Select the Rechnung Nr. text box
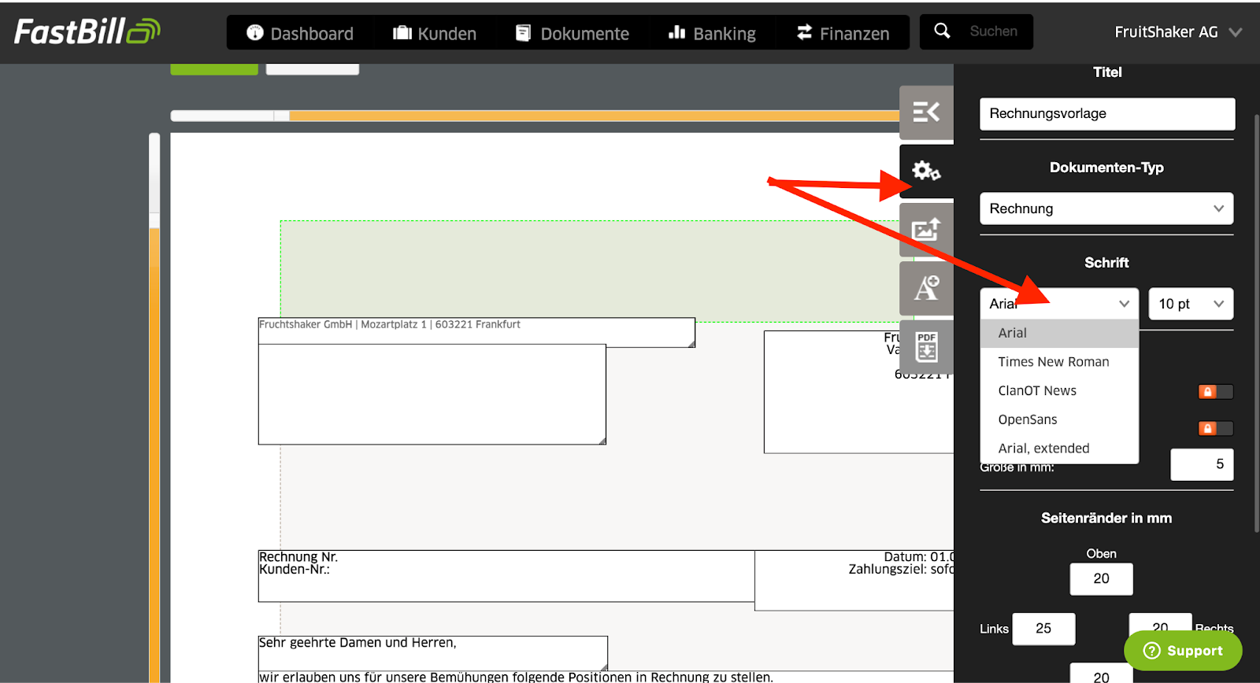 (506, 576)
